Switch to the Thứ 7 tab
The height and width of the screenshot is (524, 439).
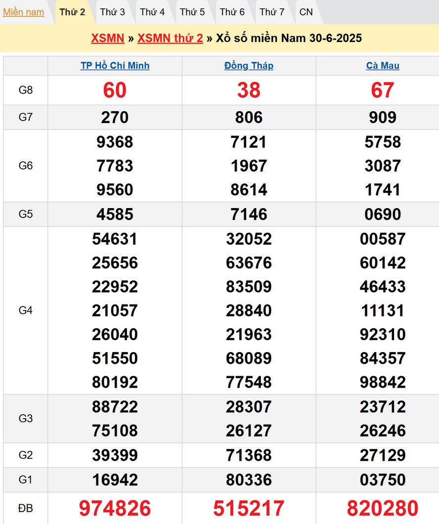point(272,12)
